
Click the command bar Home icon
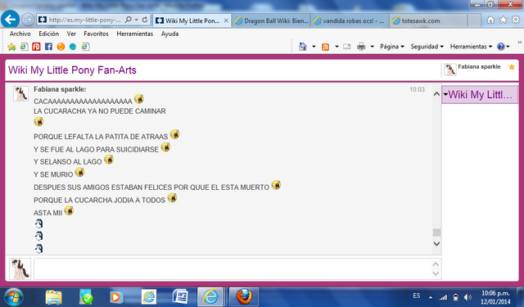tap(303, 47)
